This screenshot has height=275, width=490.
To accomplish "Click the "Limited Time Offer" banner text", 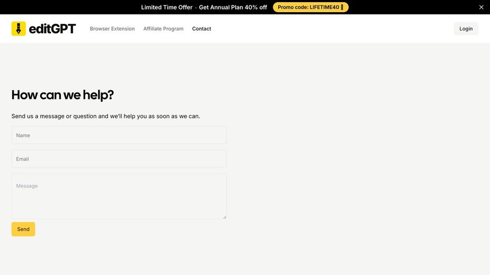I will 167,7.
